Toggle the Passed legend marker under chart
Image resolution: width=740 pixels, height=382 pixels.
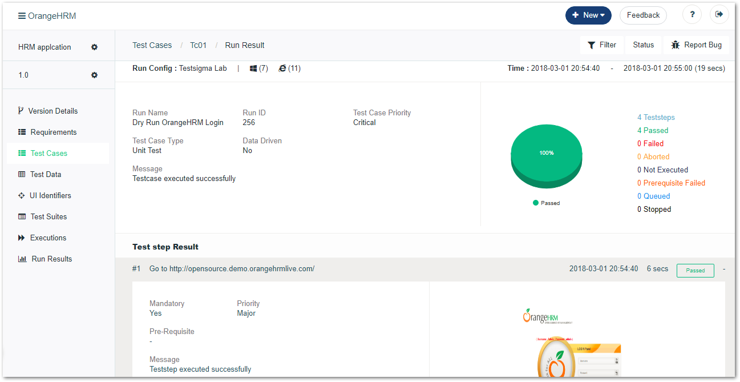pyautogui.click(x=536, y=203)
